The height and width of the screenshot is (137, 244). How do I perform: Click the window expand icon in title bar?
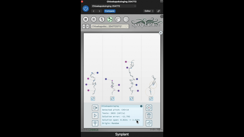tap(162, 1)
